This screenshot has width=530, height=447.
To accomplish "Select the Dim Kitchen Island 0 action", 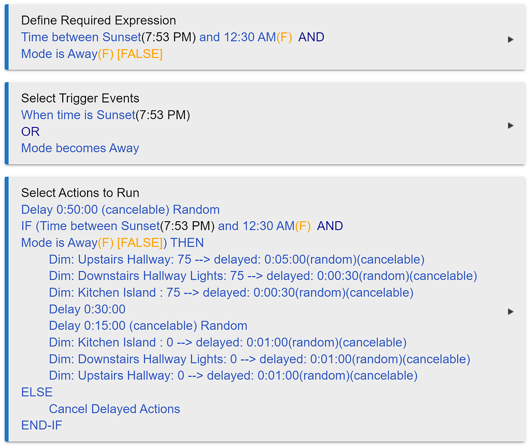I will [227, 342].
